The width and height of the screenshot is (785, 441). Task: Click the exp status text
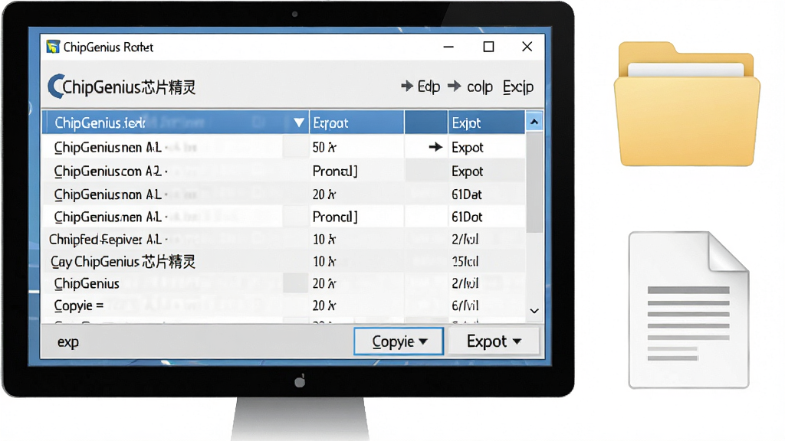pos(68,342)
